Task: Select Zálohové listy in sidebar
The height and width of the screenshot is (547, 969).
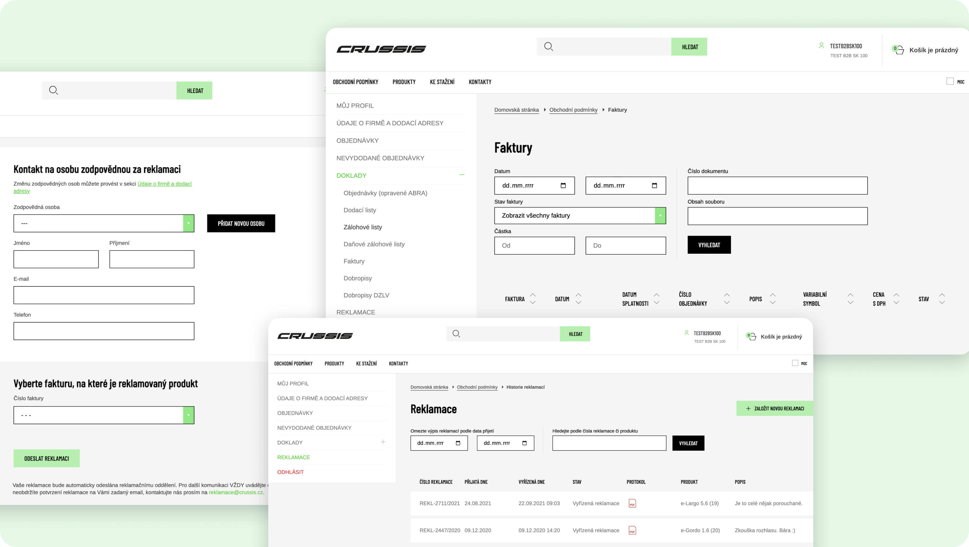Action: pyautogui.click(x=362, y=227)
